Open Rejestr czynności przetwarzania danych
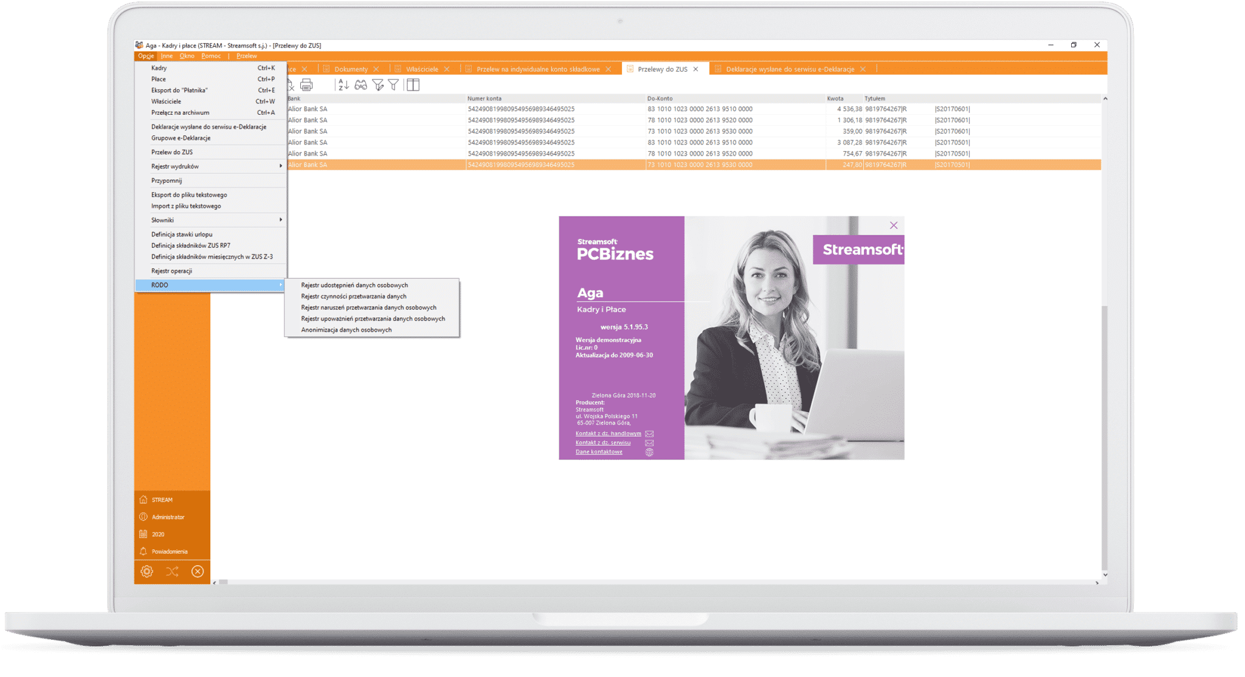Screen dimensions: 1245x677 coord(372,297)
